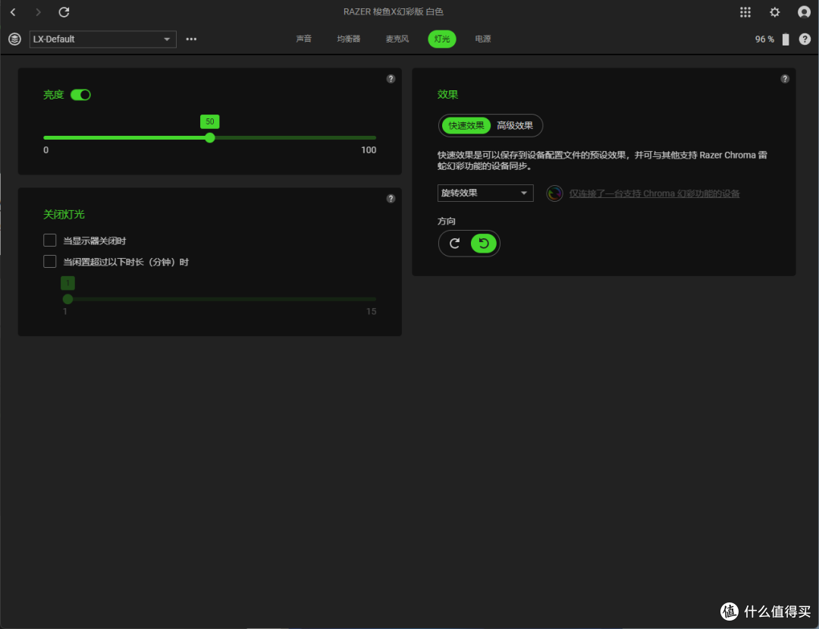Switch to the 麦克风 tab

tap(397, 39)
